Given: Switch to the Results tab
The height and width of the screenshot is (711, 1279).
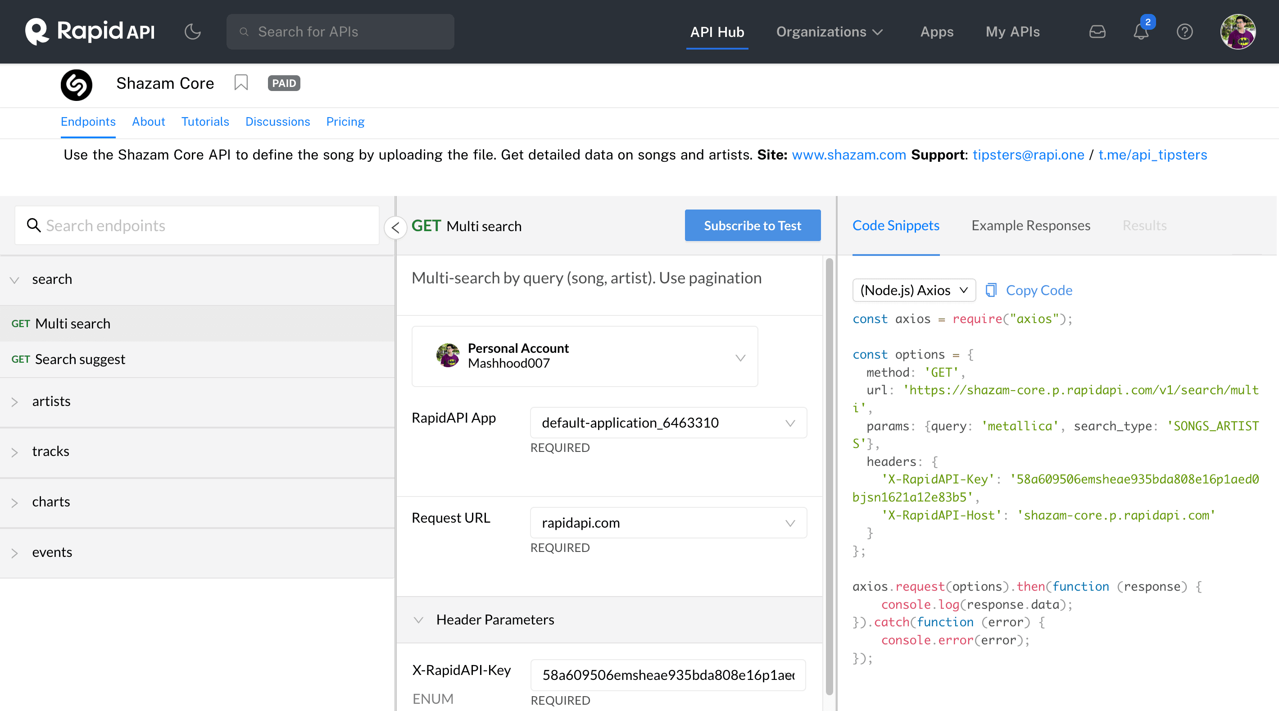Looking at the screenshot, I should coord(1144,225).
